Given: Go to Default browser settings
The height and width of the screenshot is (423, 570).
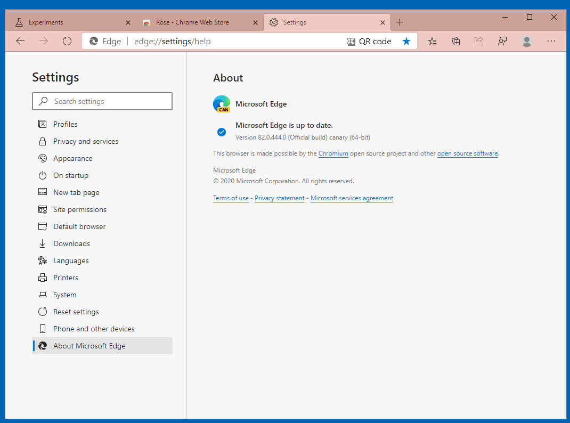Looking at the screenshot, I should click(102, 227).
